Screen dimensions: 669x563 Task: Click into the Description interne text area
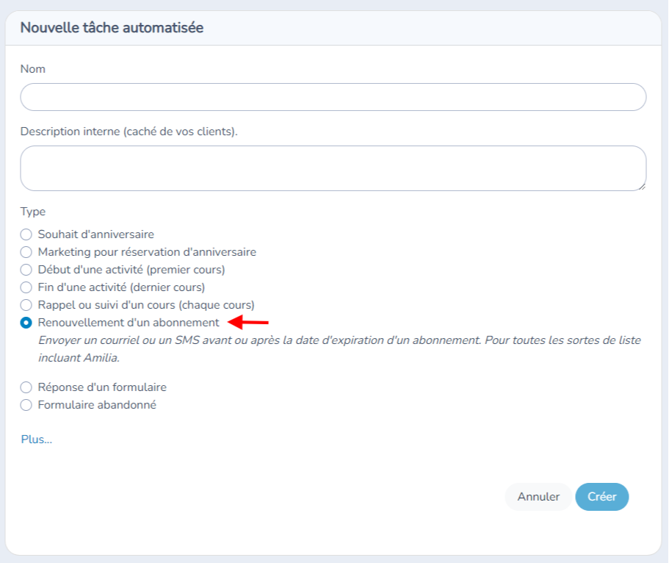coord(333,168)
